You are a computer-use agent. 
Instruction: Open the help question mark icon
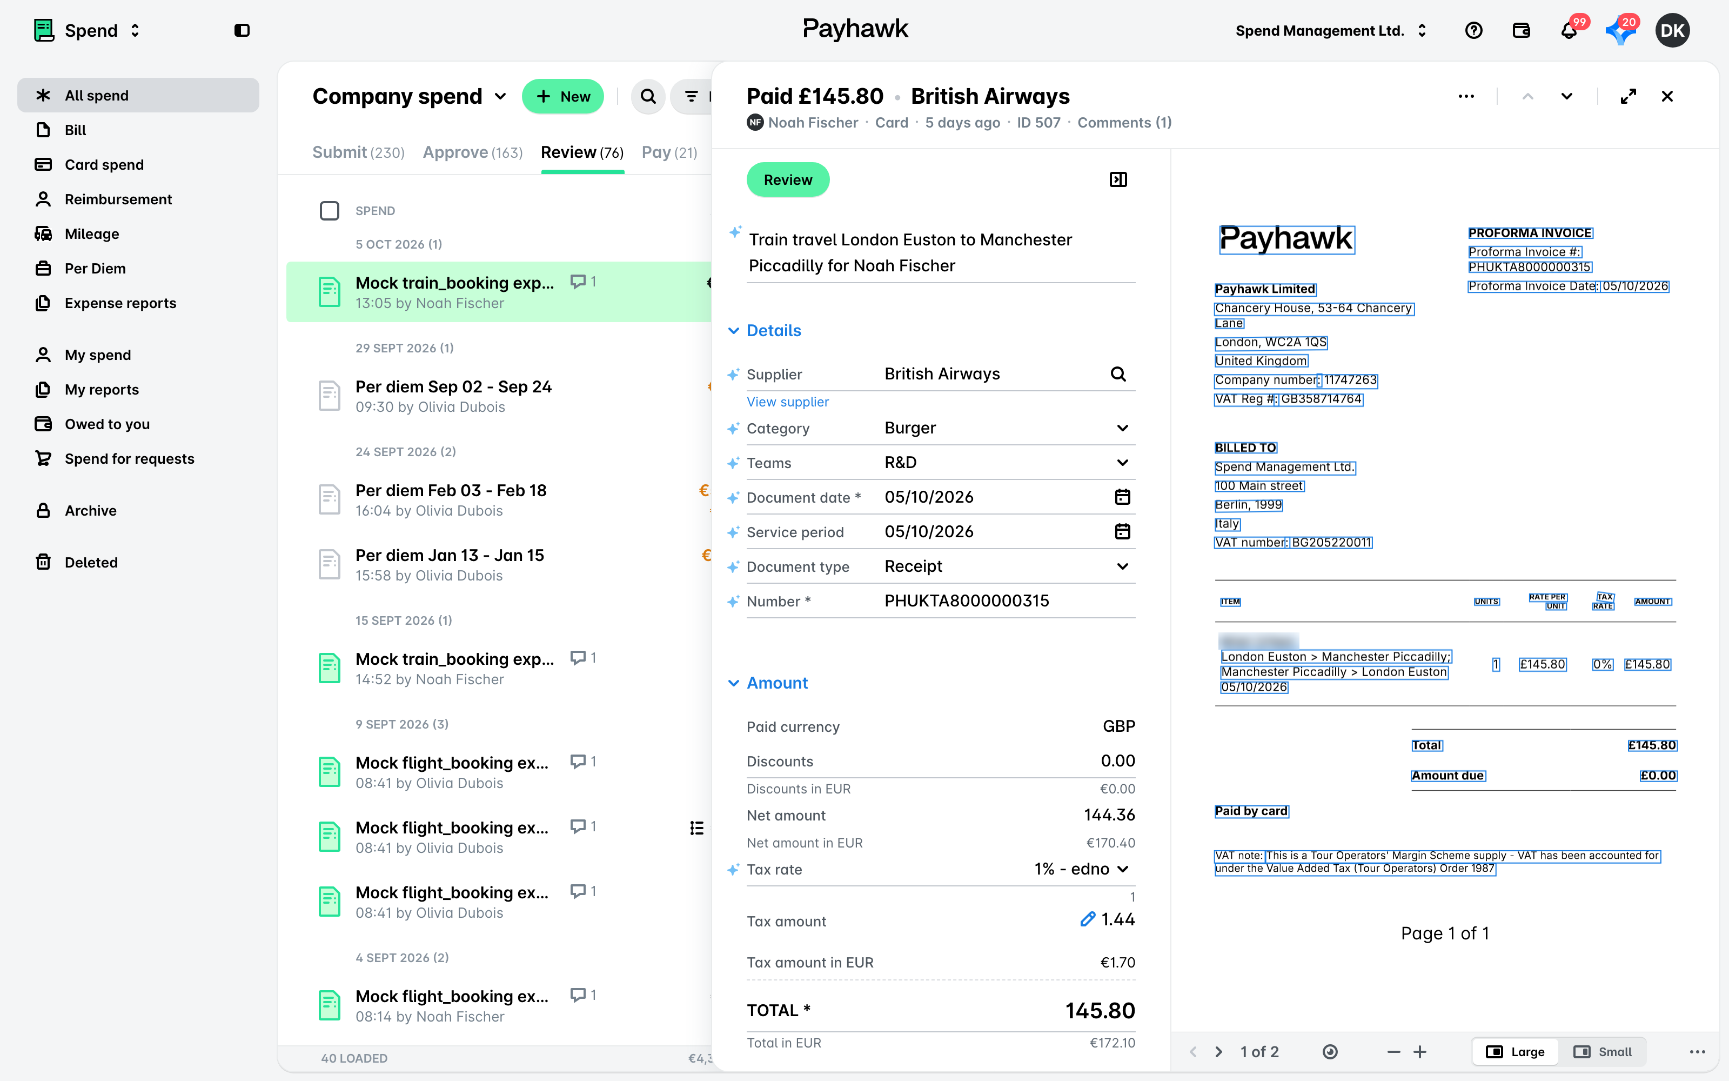tap(1473, 31)
